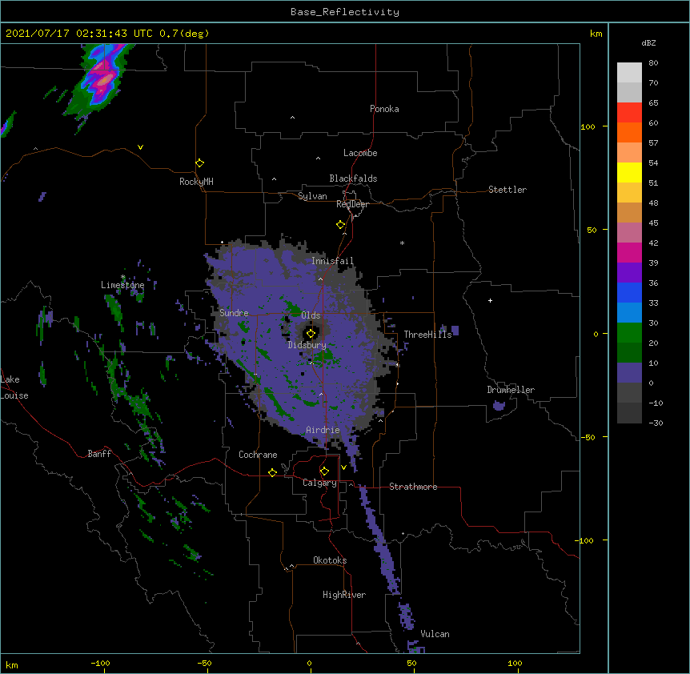690x674 pixels.
Task: Click the Didsbury town label
Action: (307, 345)
